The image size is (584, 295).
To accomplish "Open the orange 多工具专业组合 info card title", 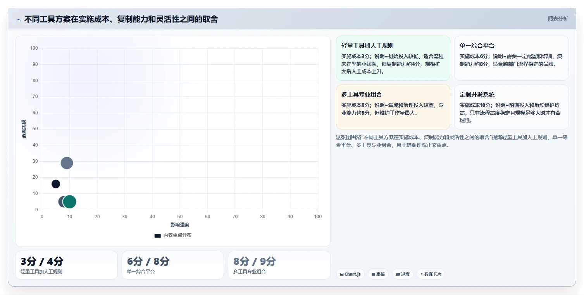I will [362, 94].
